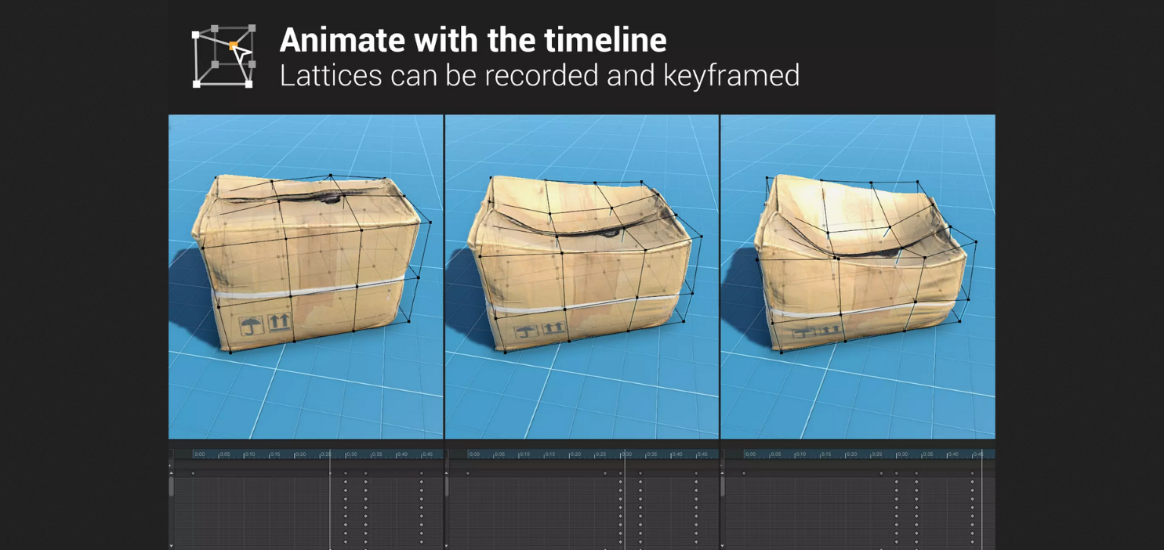Click scroll-up arrow in the left timeline
The height and width of the screenshot is (550, 1164).
point(172,472)
